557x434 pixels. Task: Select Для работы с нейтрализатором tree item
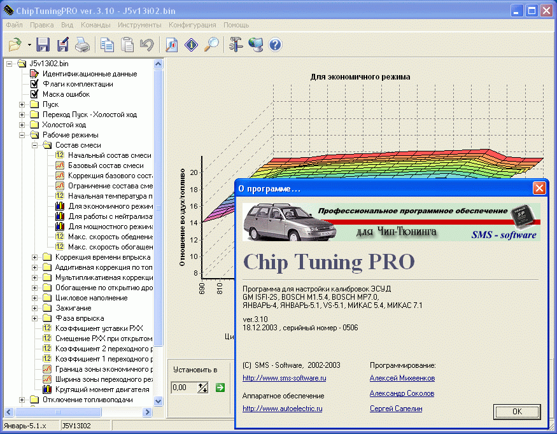tap(110, 216)
